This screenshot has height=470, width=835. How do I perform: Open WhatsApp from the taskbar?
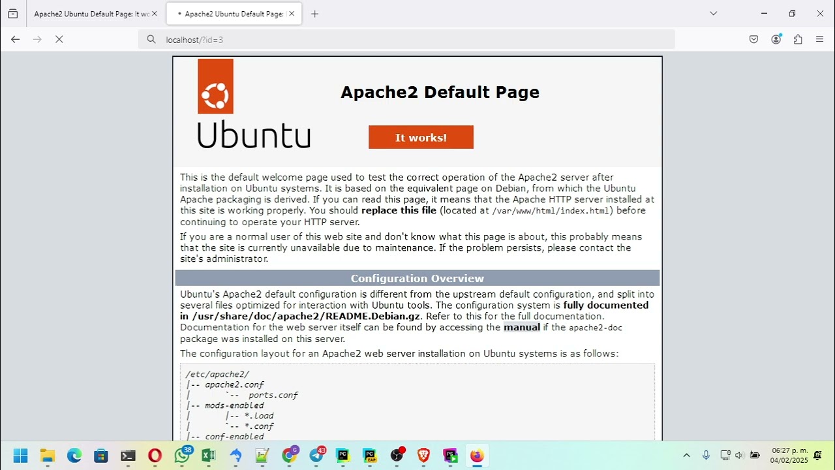(x=182, y=455)
